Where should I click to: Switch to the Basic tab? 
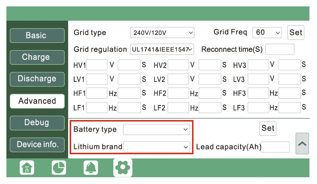[37, 35]
